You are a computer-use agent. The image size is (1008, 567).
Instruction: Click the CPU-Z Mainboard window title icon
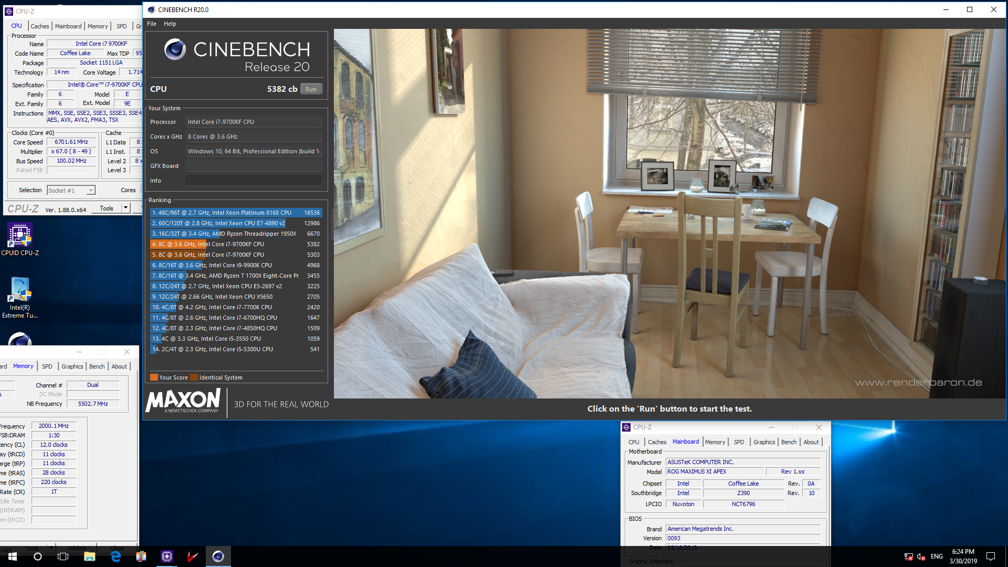626,427
